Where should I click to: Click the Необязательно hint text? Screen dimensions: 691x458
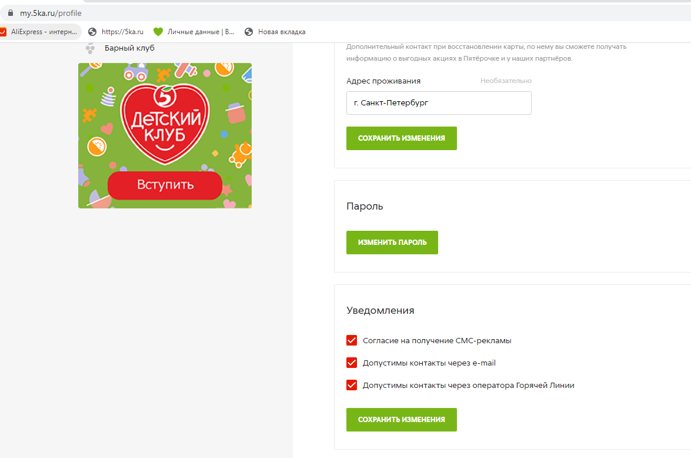pyautogui.click(x=506, y=81)
